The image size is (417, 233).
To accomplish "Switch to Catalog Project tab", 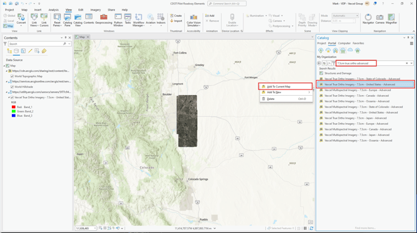I will point(321,43).
